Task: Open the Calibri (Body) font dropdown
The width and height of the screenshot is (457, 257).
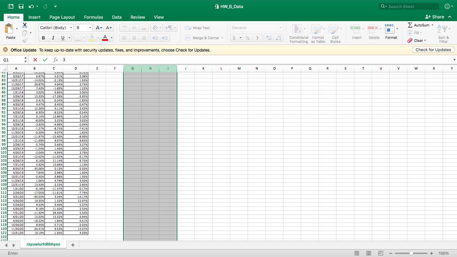Action: [71, 28]
